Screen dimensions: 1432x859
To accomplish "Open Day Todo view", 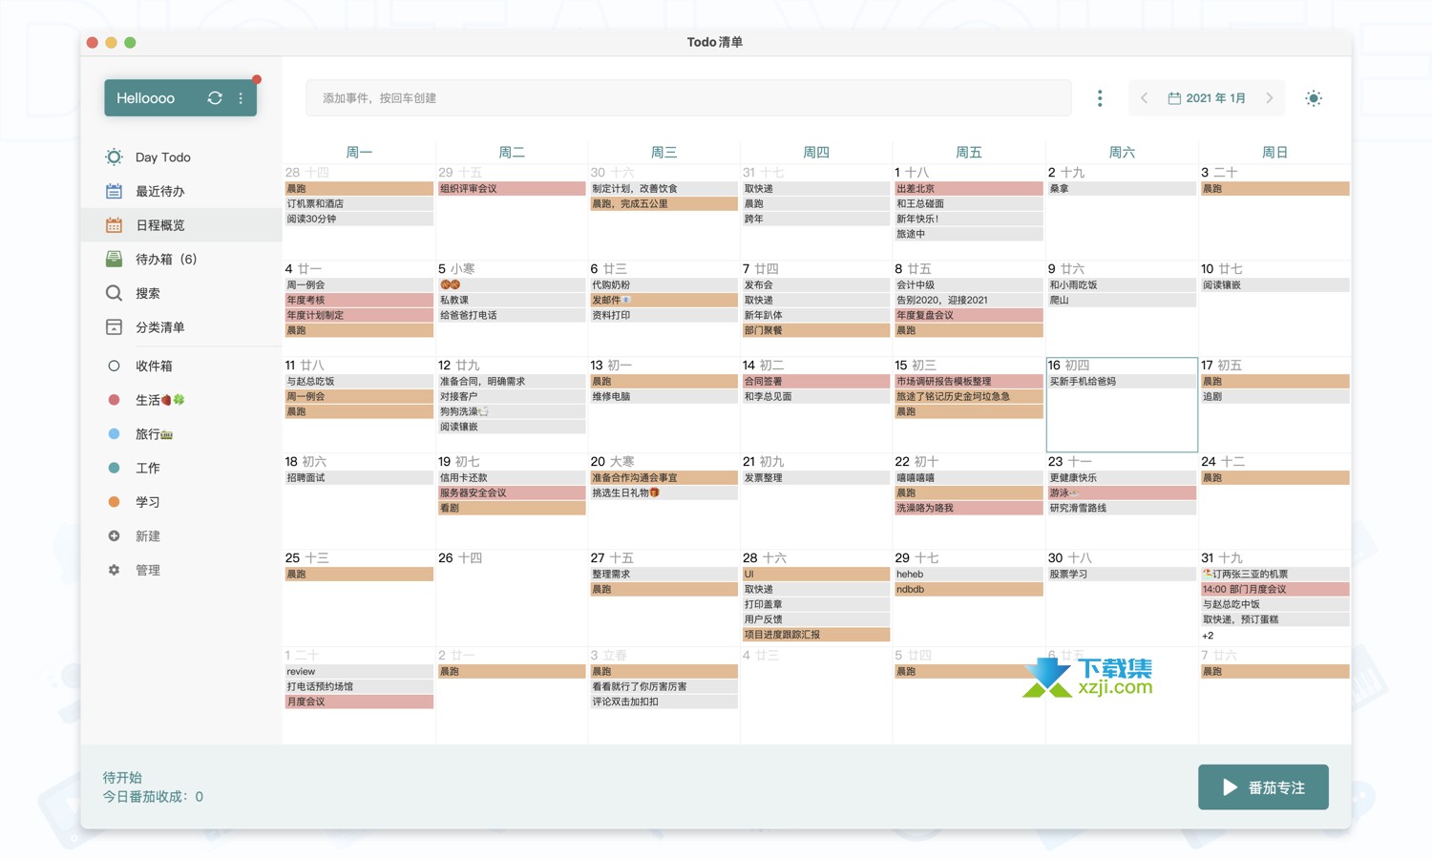I will click(162, 157).
